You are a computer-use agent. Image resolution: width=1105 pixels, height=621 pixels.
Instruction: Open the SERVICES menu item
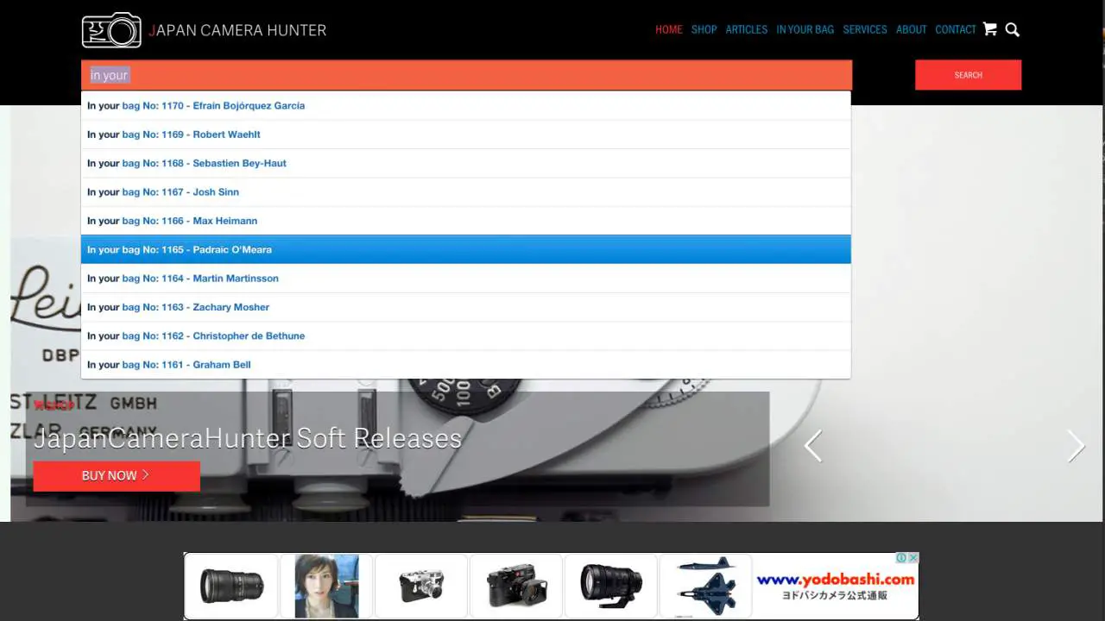(x=865, y=29)
